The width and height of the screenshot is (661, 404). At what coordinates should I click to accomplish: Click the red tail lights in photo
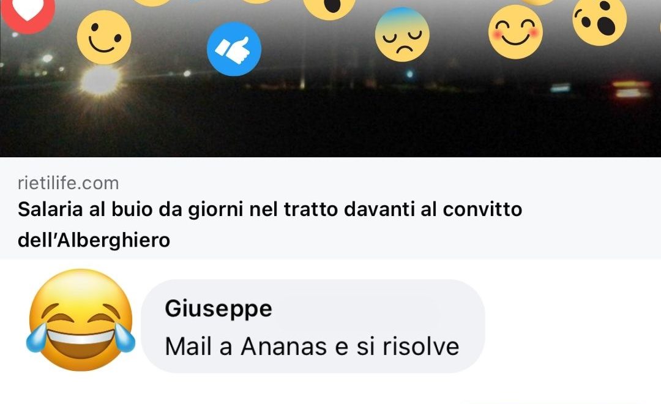click(x=631, y=89)
